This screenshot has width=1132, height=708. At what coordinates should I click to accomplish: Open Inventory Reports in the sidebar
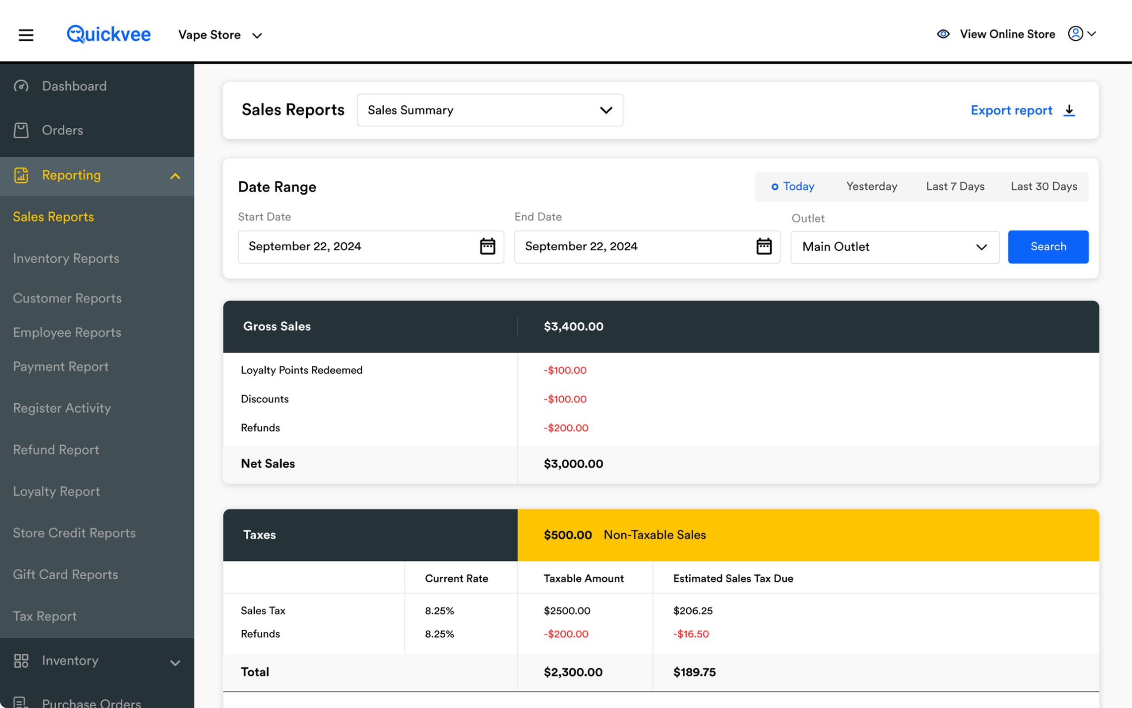[66, 258]
